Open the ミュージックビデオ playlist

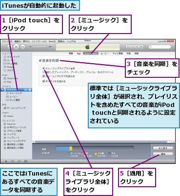pyautogui.click(x=15, y=141)
